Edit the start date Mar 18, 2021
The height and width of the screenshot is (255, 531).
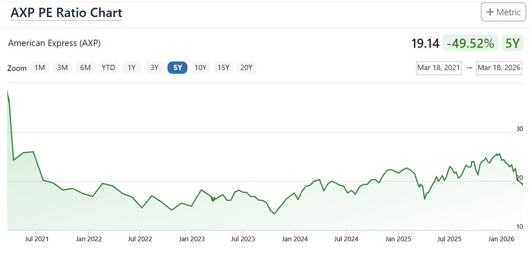click(x=439, y=68)
